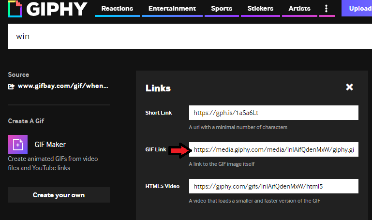
Task: Open the www.gifbay.com source link
Action: point(63,86)
